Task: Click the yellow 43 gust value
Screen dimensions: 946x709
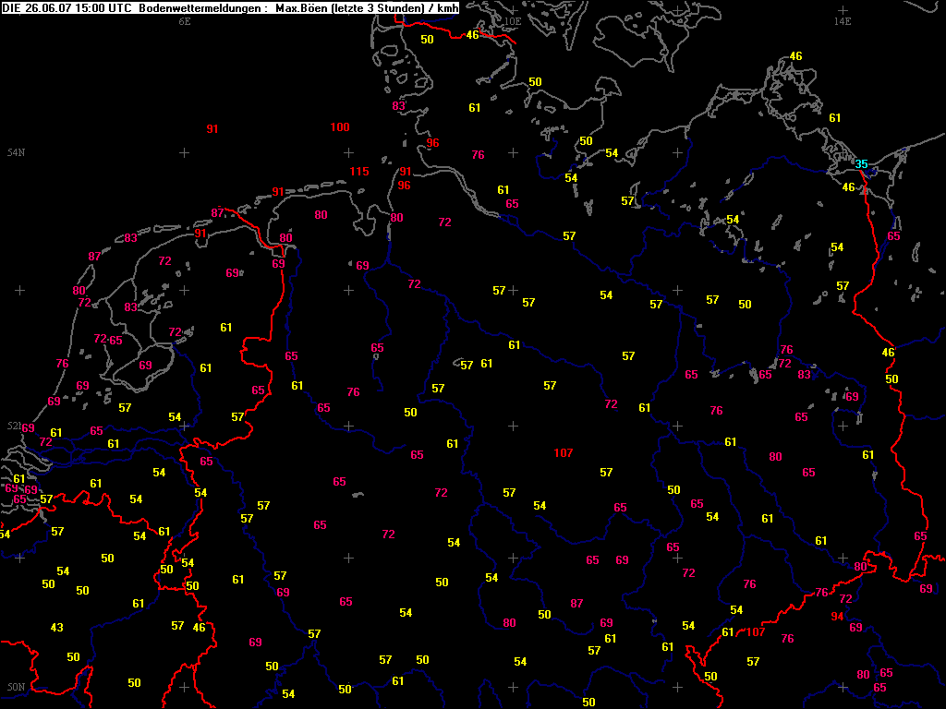Action: click(56, 628)
